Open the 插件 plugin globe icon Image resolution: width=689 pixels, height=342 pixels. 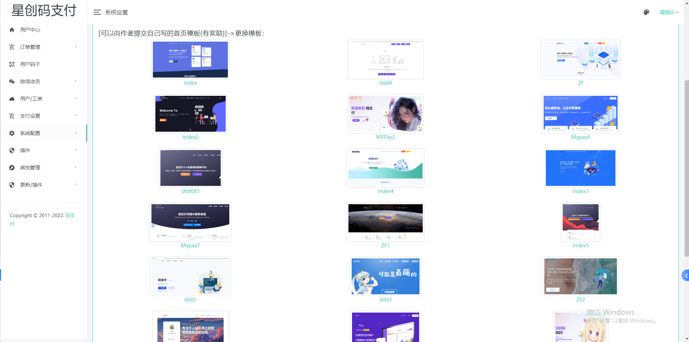coord(12,150)
